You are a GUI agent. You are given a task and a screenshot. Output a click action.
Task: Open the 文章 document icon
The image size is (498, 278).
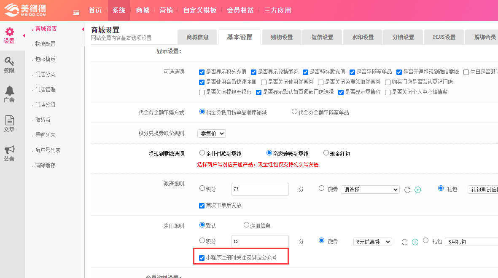point(9,120)
